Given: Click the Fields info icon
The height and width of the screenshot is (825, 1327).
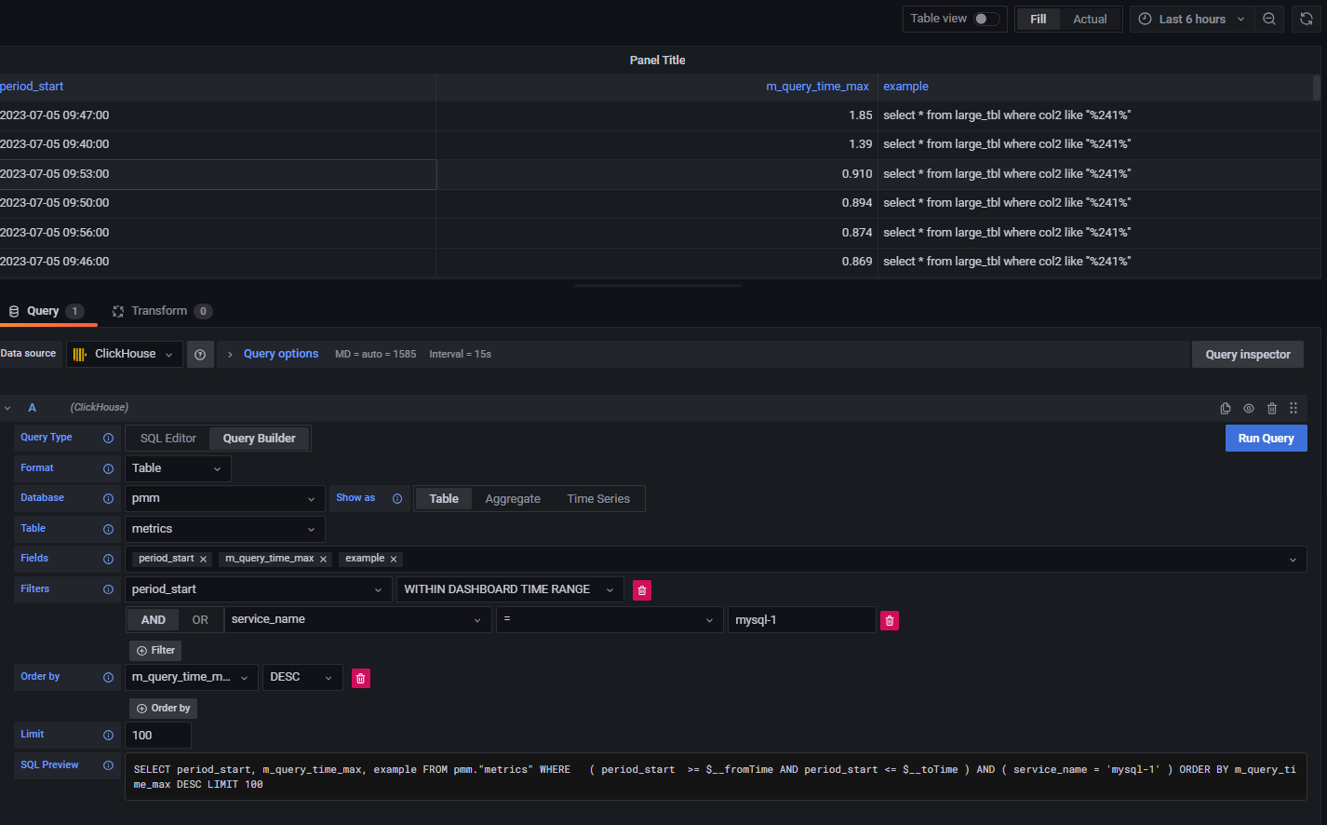Looking at the screenshot, I should click(x=108, y=559).
